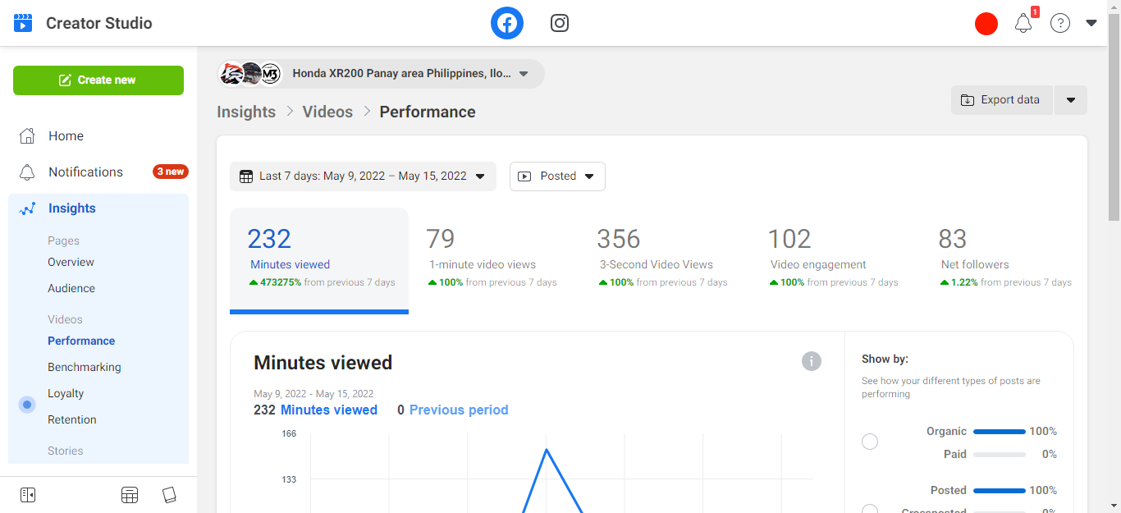1121x513 pixels.
Task: Click Insights in the breadcrumb
Action: point(246,112)
